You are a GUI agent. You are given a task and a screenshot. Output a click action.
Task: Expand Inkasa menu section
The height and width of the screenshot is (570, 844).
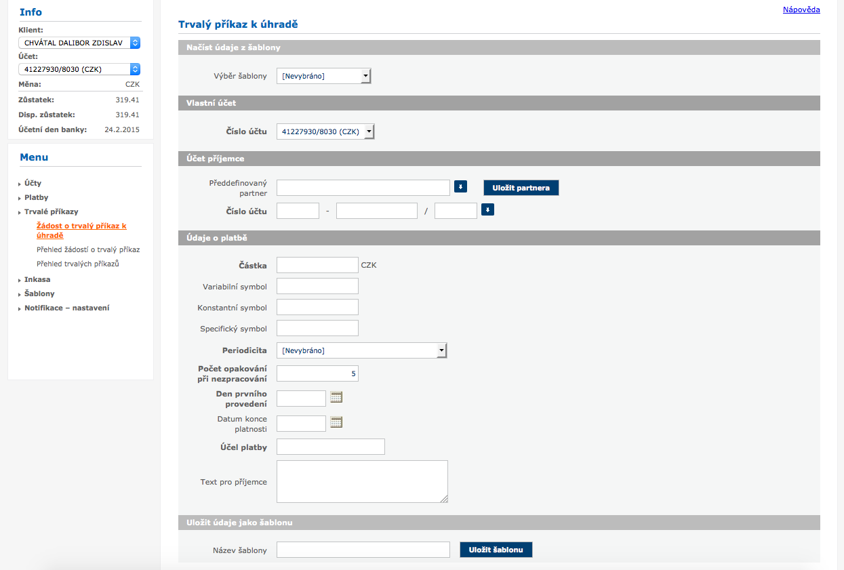[37, 279]
